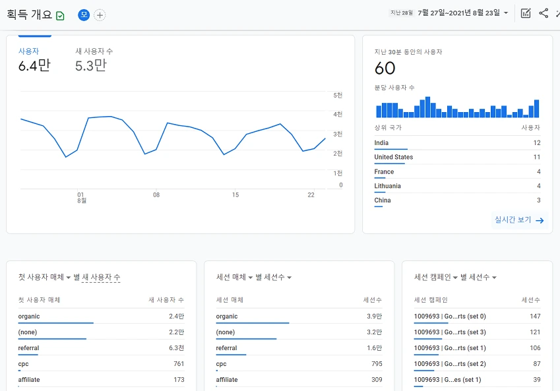Screen dimensions: 560x391
Task: Click the United States country row
Action: pyautogui.click(x=457, y=157)
